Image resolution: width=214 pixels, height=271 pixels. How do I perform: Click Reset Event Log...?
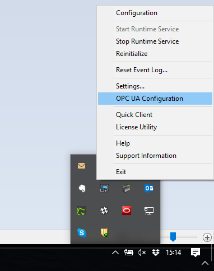pos(155,70)
